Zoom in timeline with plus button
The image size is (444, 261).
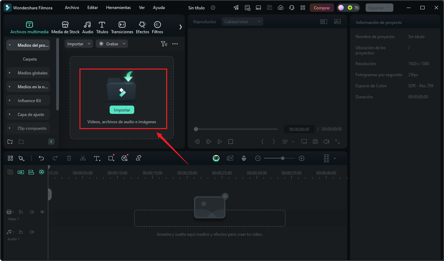point(302,158)
